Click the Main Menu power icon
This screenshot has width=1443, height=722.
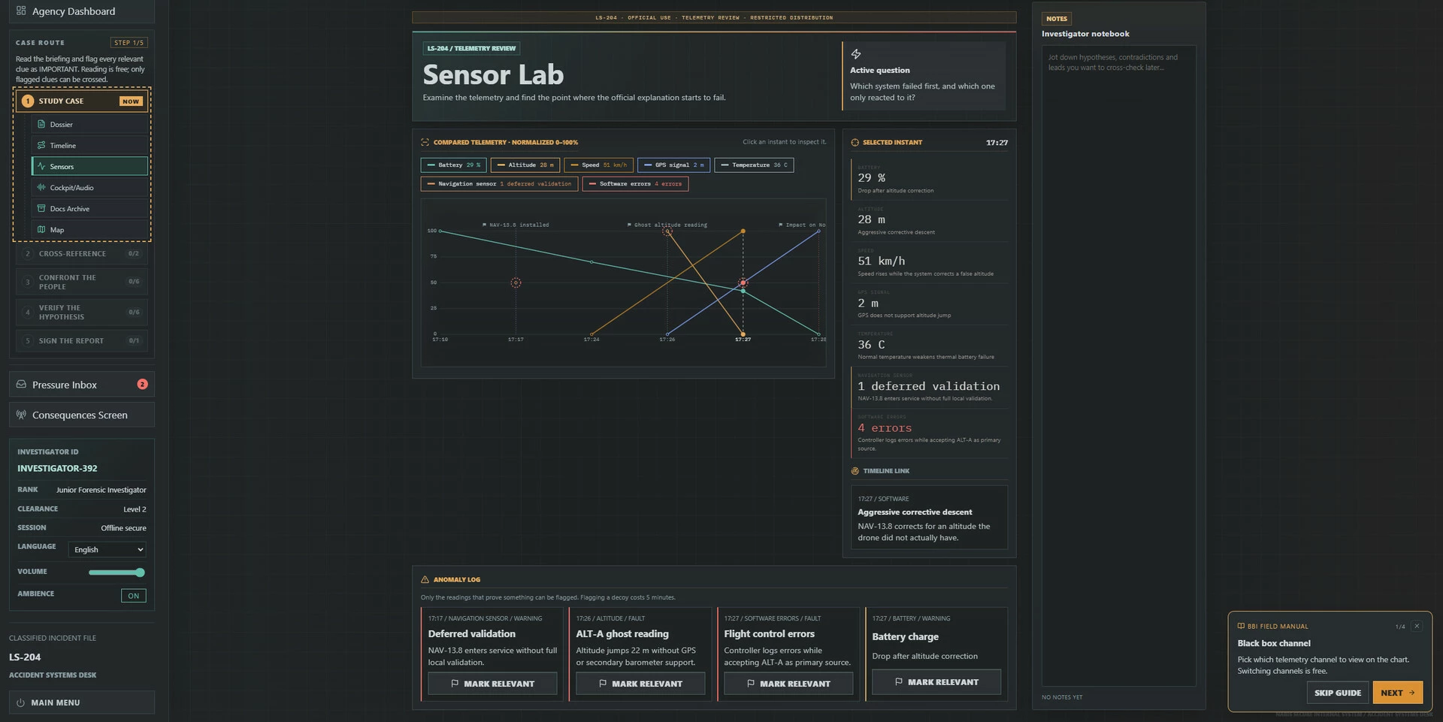click(20, 702)
